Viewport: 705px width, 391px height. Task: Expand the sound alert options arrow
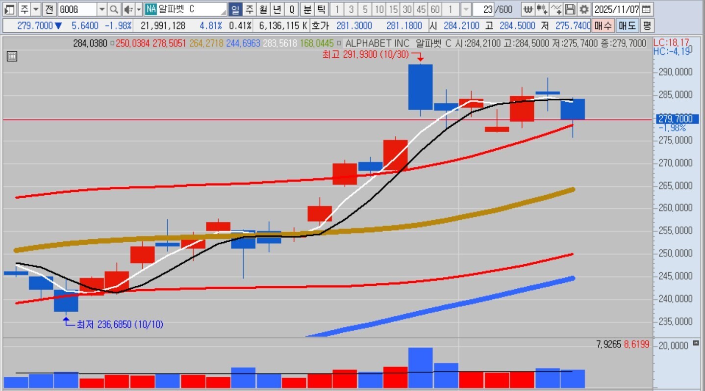138,9
